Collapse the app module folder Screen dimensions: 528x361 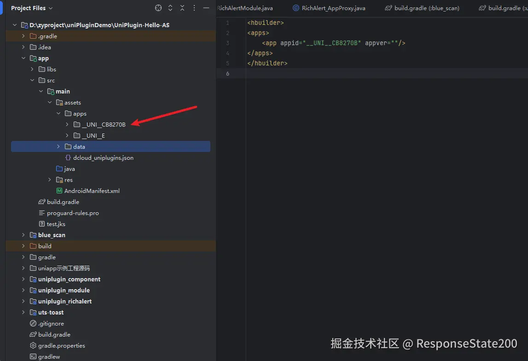[x=23, y=58]
